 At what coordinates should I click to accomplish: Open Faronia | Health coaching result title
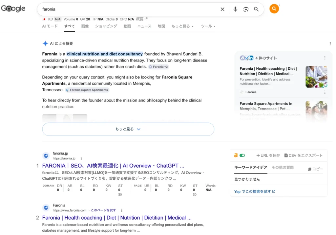click(x=117, y=218)
